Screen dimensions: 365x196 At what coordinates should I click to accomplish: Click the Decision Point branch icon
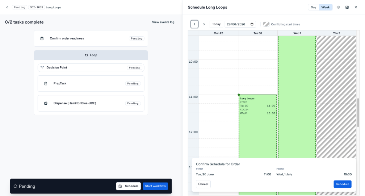(x=42, y=67)
